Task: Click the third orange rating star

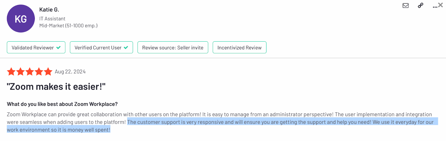Action: [x=30, y=72]
